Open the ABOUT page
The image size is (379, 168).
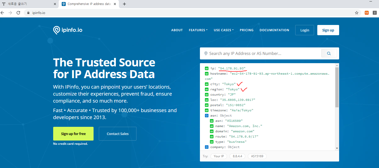(177, 30)
